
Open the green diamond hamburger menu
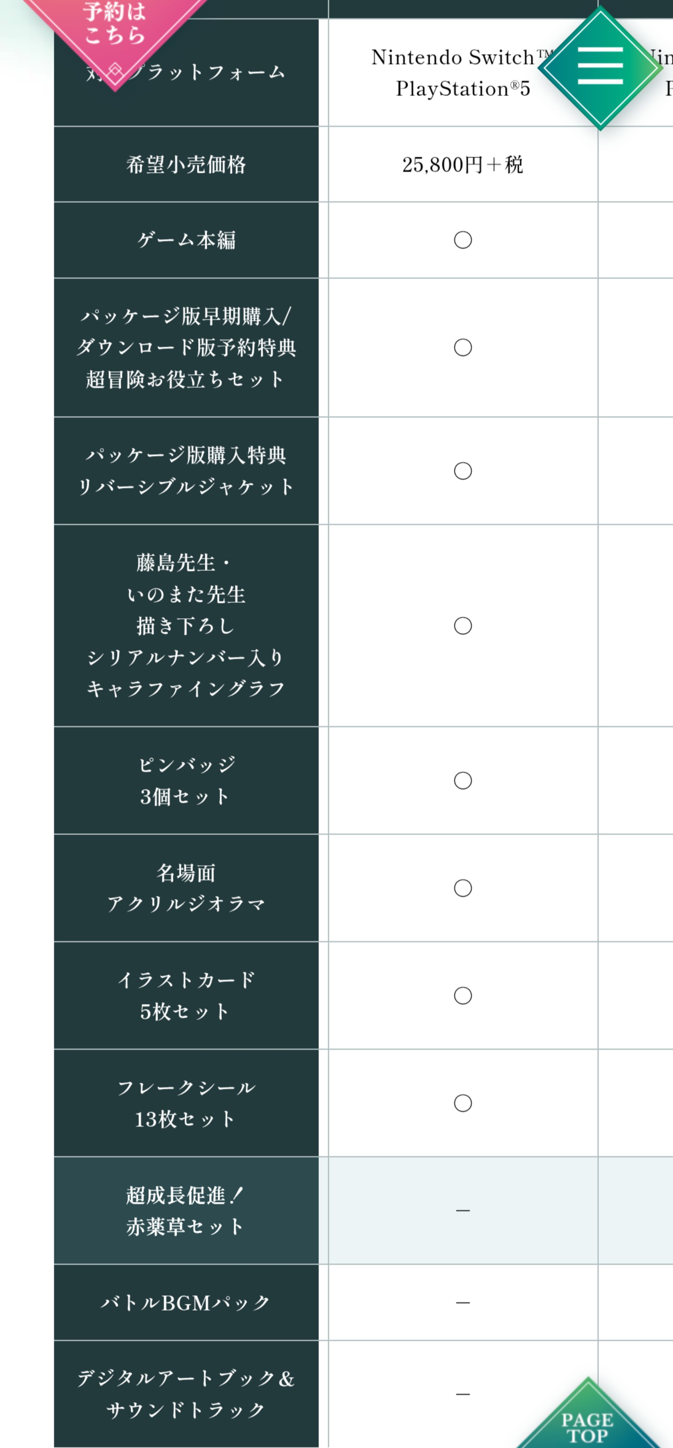point(600,66)
